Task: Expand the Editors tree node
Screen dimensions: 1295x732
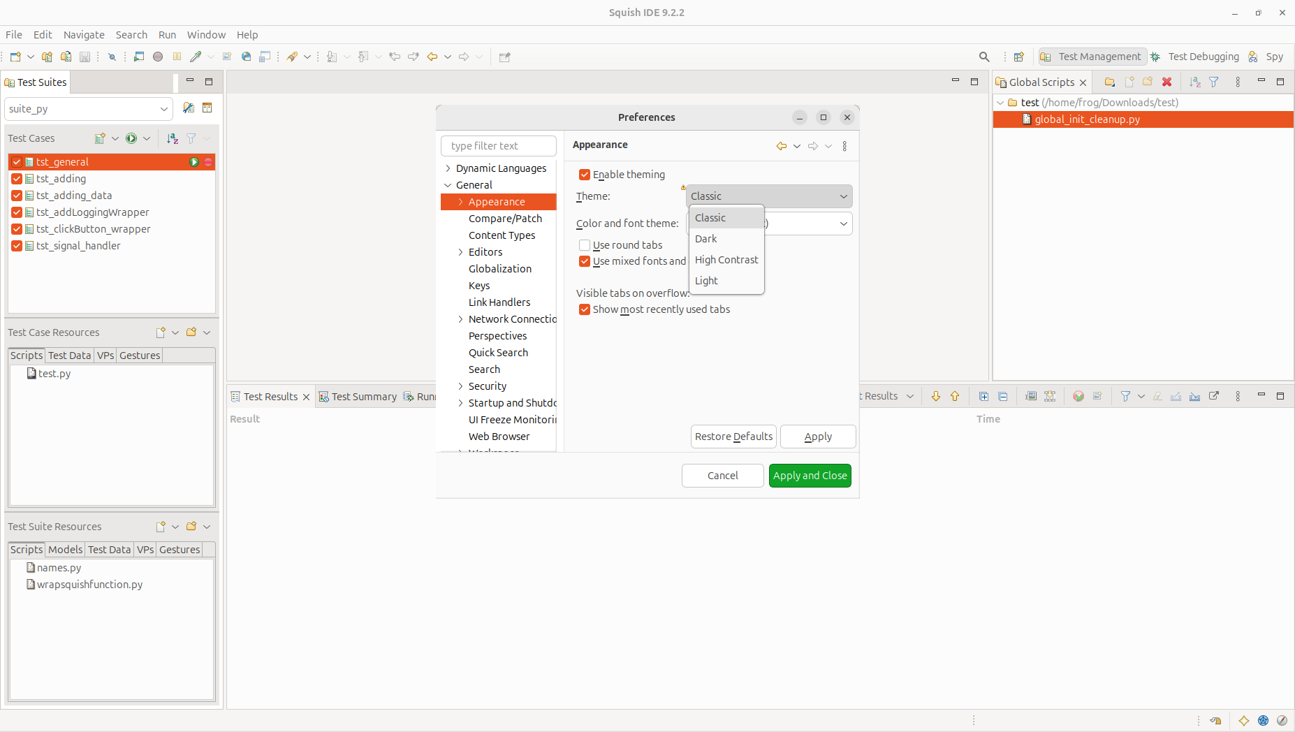Action: tap(460, 252)
